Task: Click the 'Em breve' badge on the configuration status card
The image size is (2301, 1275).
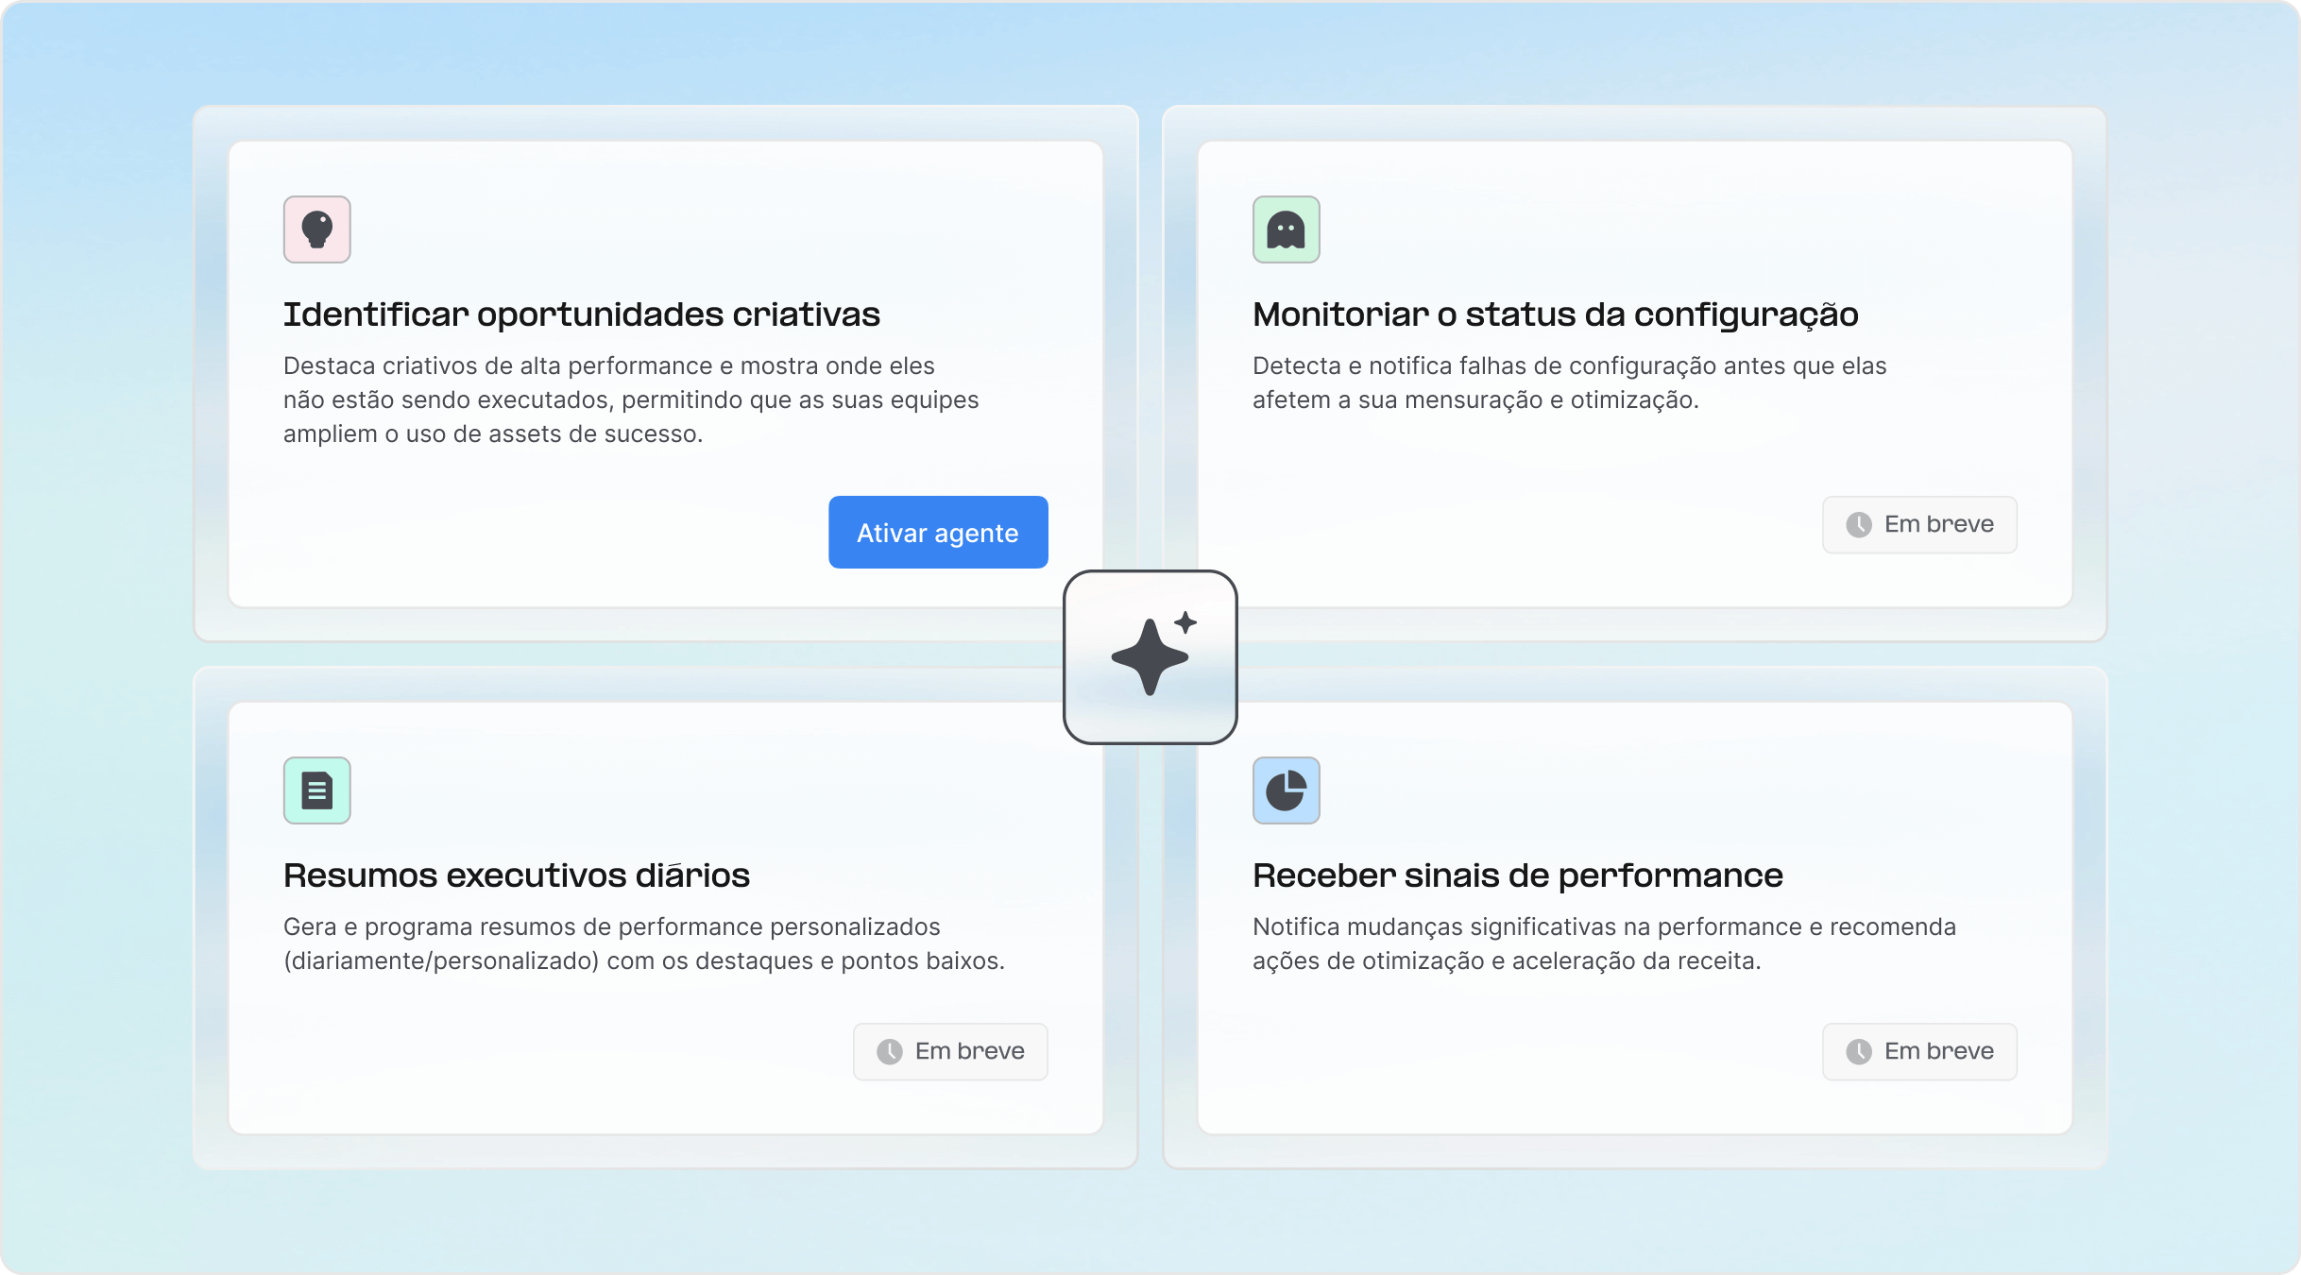Action: pyautogui.click(x=1919, y=524)
